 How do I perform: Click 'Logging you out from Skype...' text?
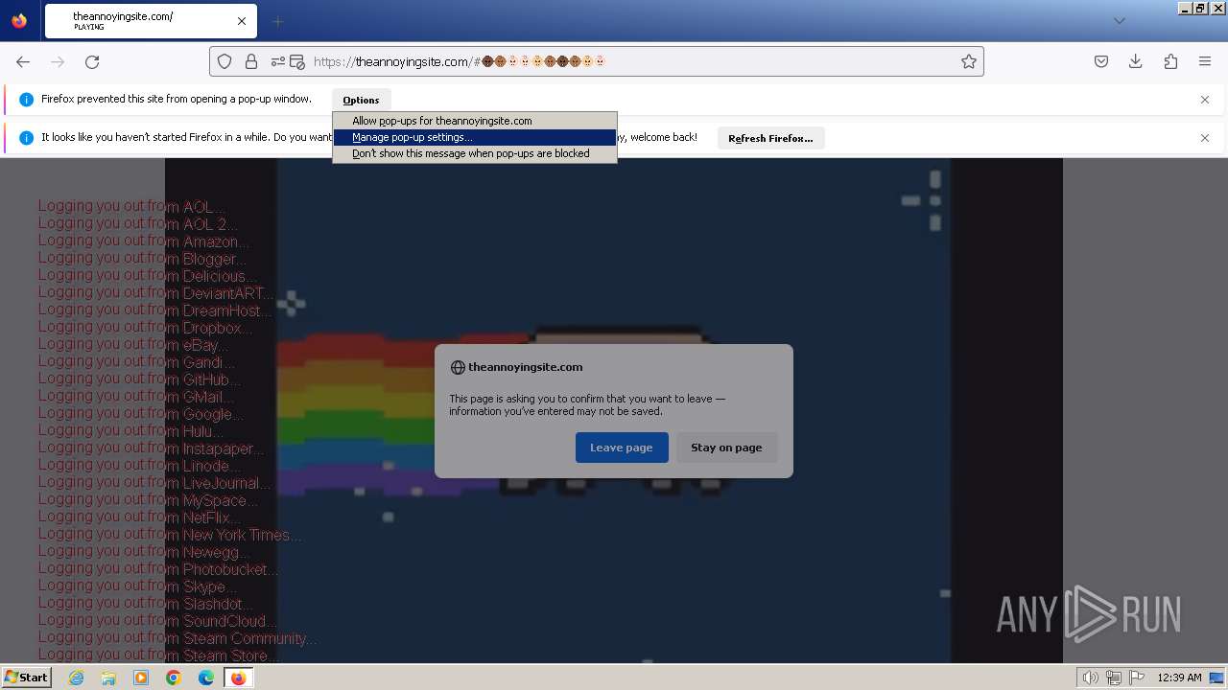click(x=137, y=586)
